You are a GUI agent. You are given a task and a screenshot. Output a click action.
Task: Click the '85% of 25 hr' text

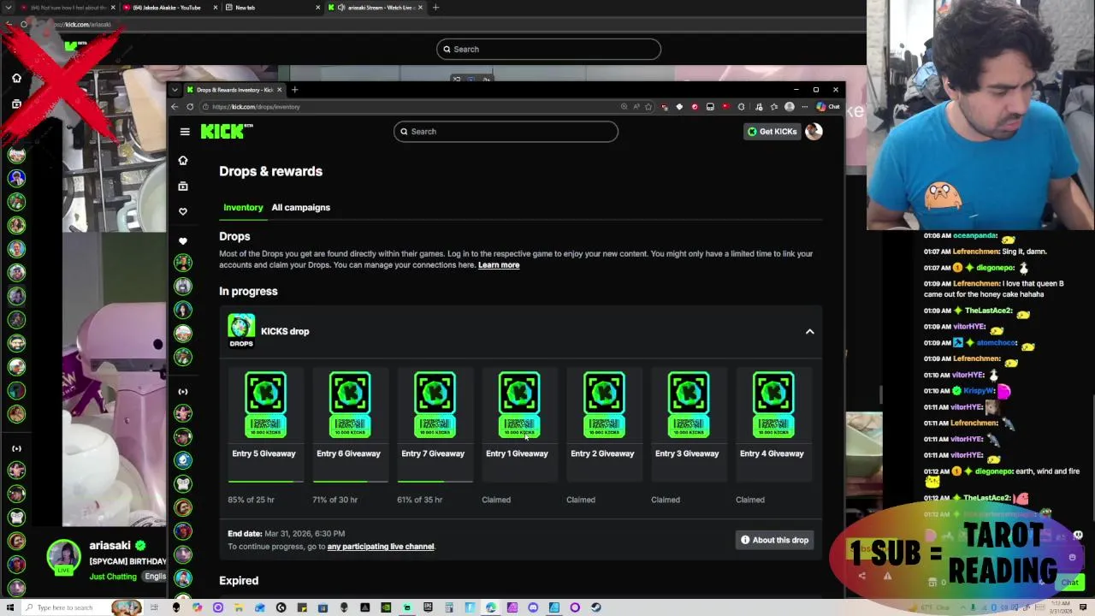(251, 500)
